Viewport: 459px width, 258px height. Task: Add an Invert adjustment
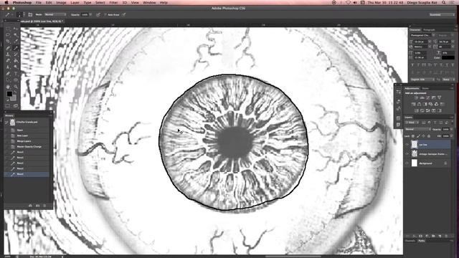coord(416,110)
